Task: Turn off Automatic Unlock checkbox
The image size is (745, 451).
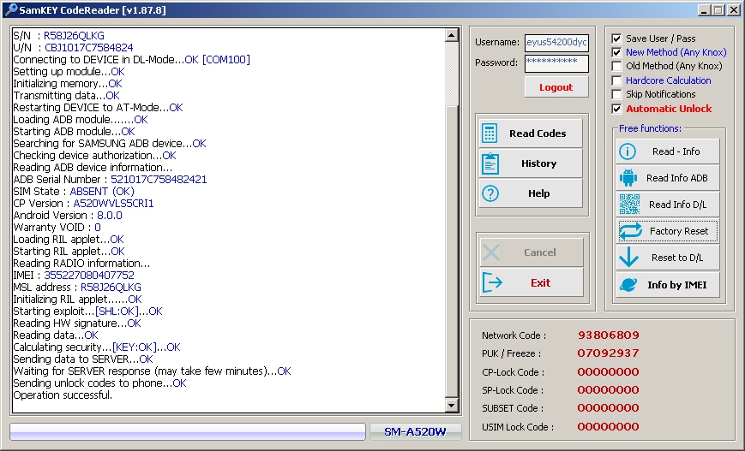Action: (x=616, y=109)
